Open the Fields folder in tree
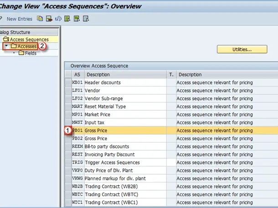This screenshot has width=278, height=208. click(31, 53)
